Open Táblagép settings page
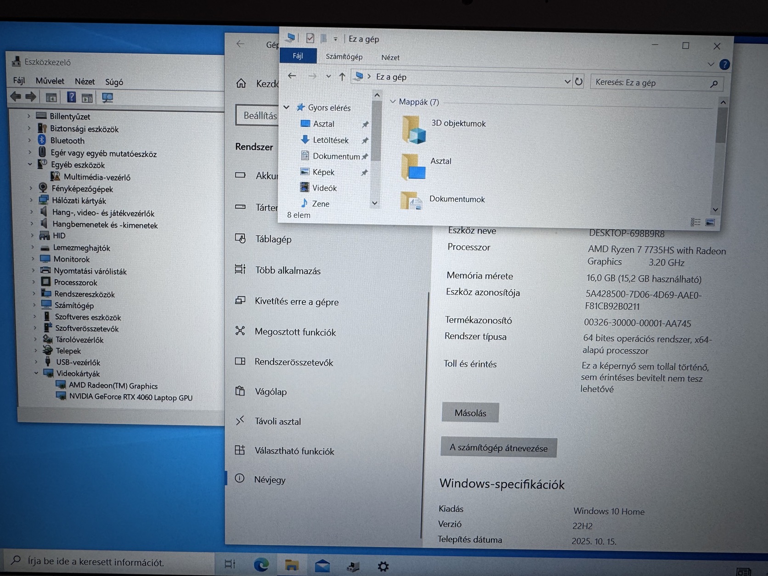Viewport: 768px width, 576px height. tap(273, 239)
